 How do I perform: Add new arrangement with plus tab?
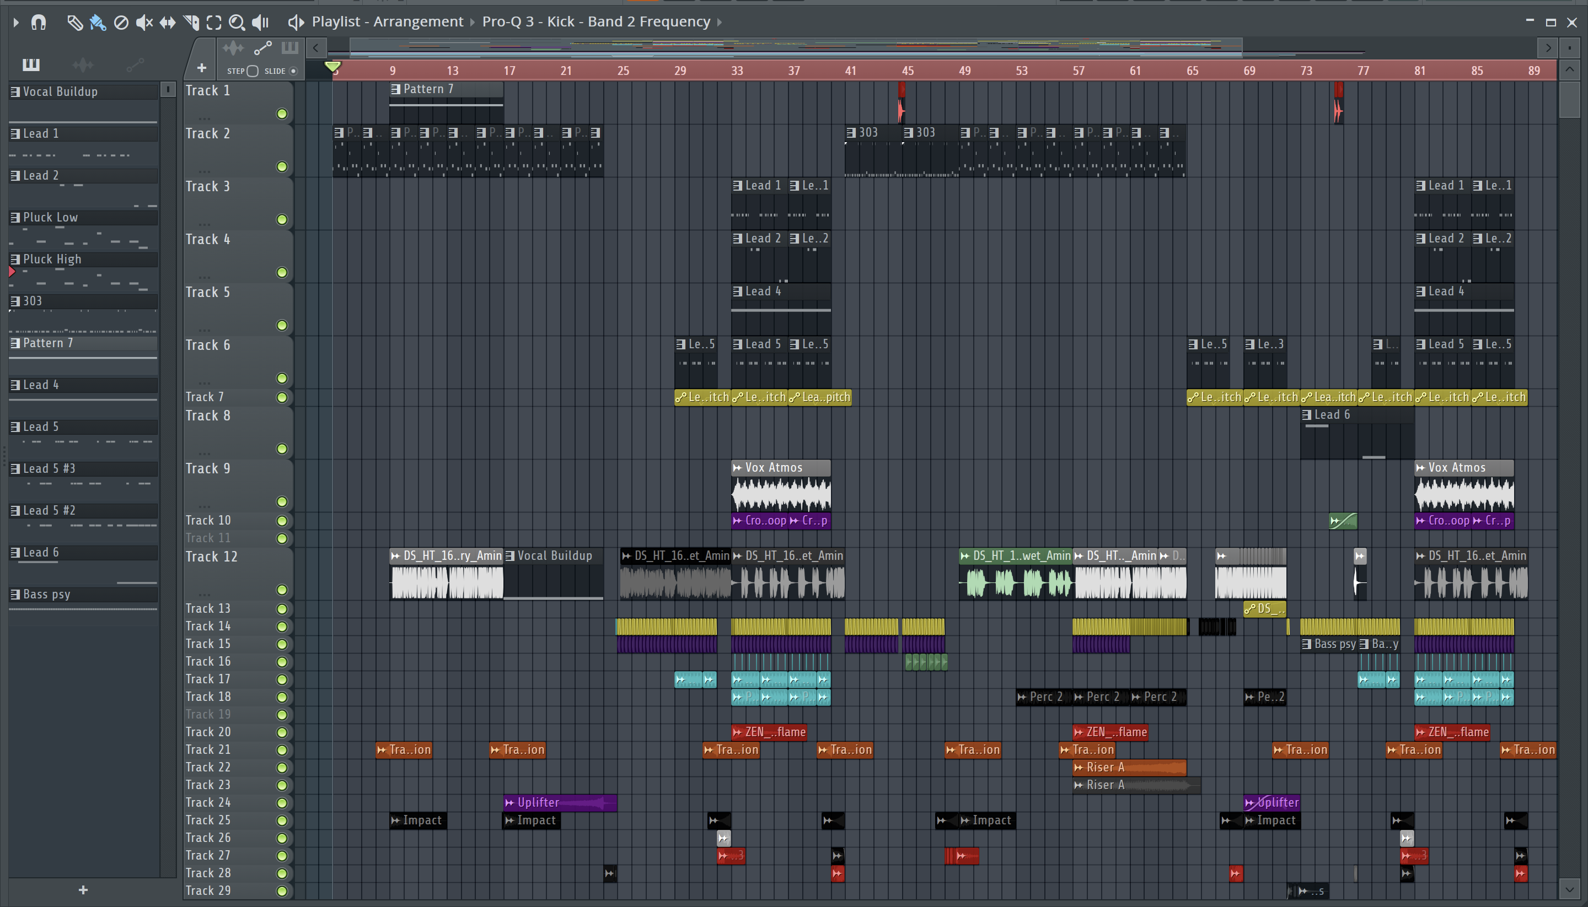coord(201,68)
